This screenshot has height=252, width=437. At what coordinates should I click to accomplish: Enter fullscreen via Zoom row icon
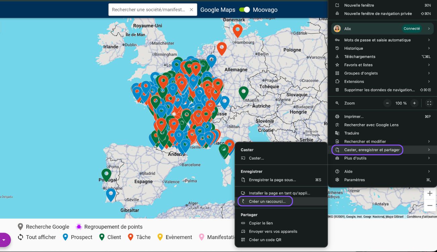tap(429, 103)
